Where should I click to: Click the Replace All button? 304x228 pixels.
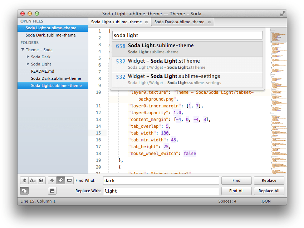pos(269,191)
